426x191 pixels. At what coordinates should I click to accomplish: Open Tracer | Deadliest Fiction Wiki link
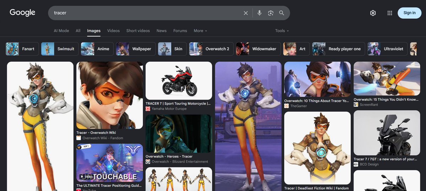point(317,188)
